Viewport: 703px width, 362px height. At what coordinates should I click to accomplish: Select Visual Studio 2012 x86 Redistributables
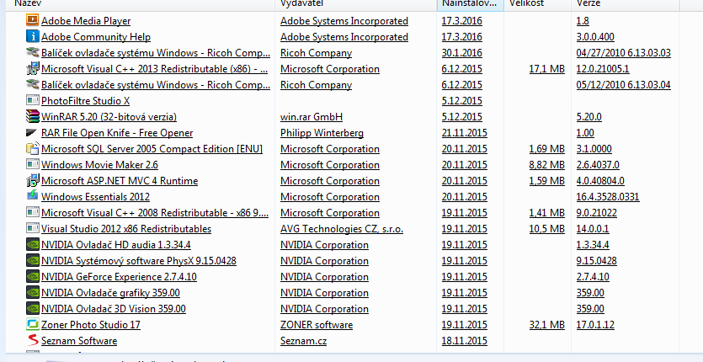[x=126, y=229]
